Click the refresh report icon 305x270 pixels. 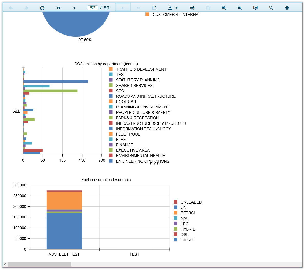[42, 8]
